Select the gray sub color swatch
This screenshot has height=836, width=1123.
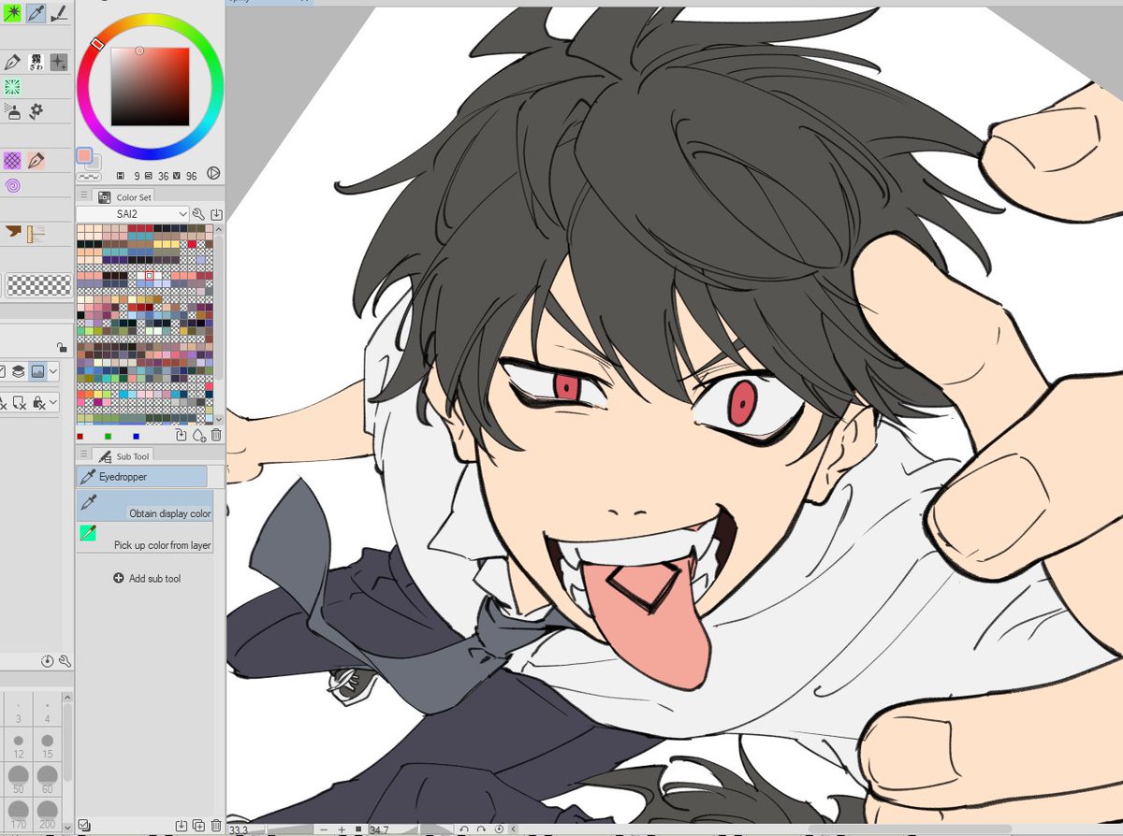pos(94,163)
